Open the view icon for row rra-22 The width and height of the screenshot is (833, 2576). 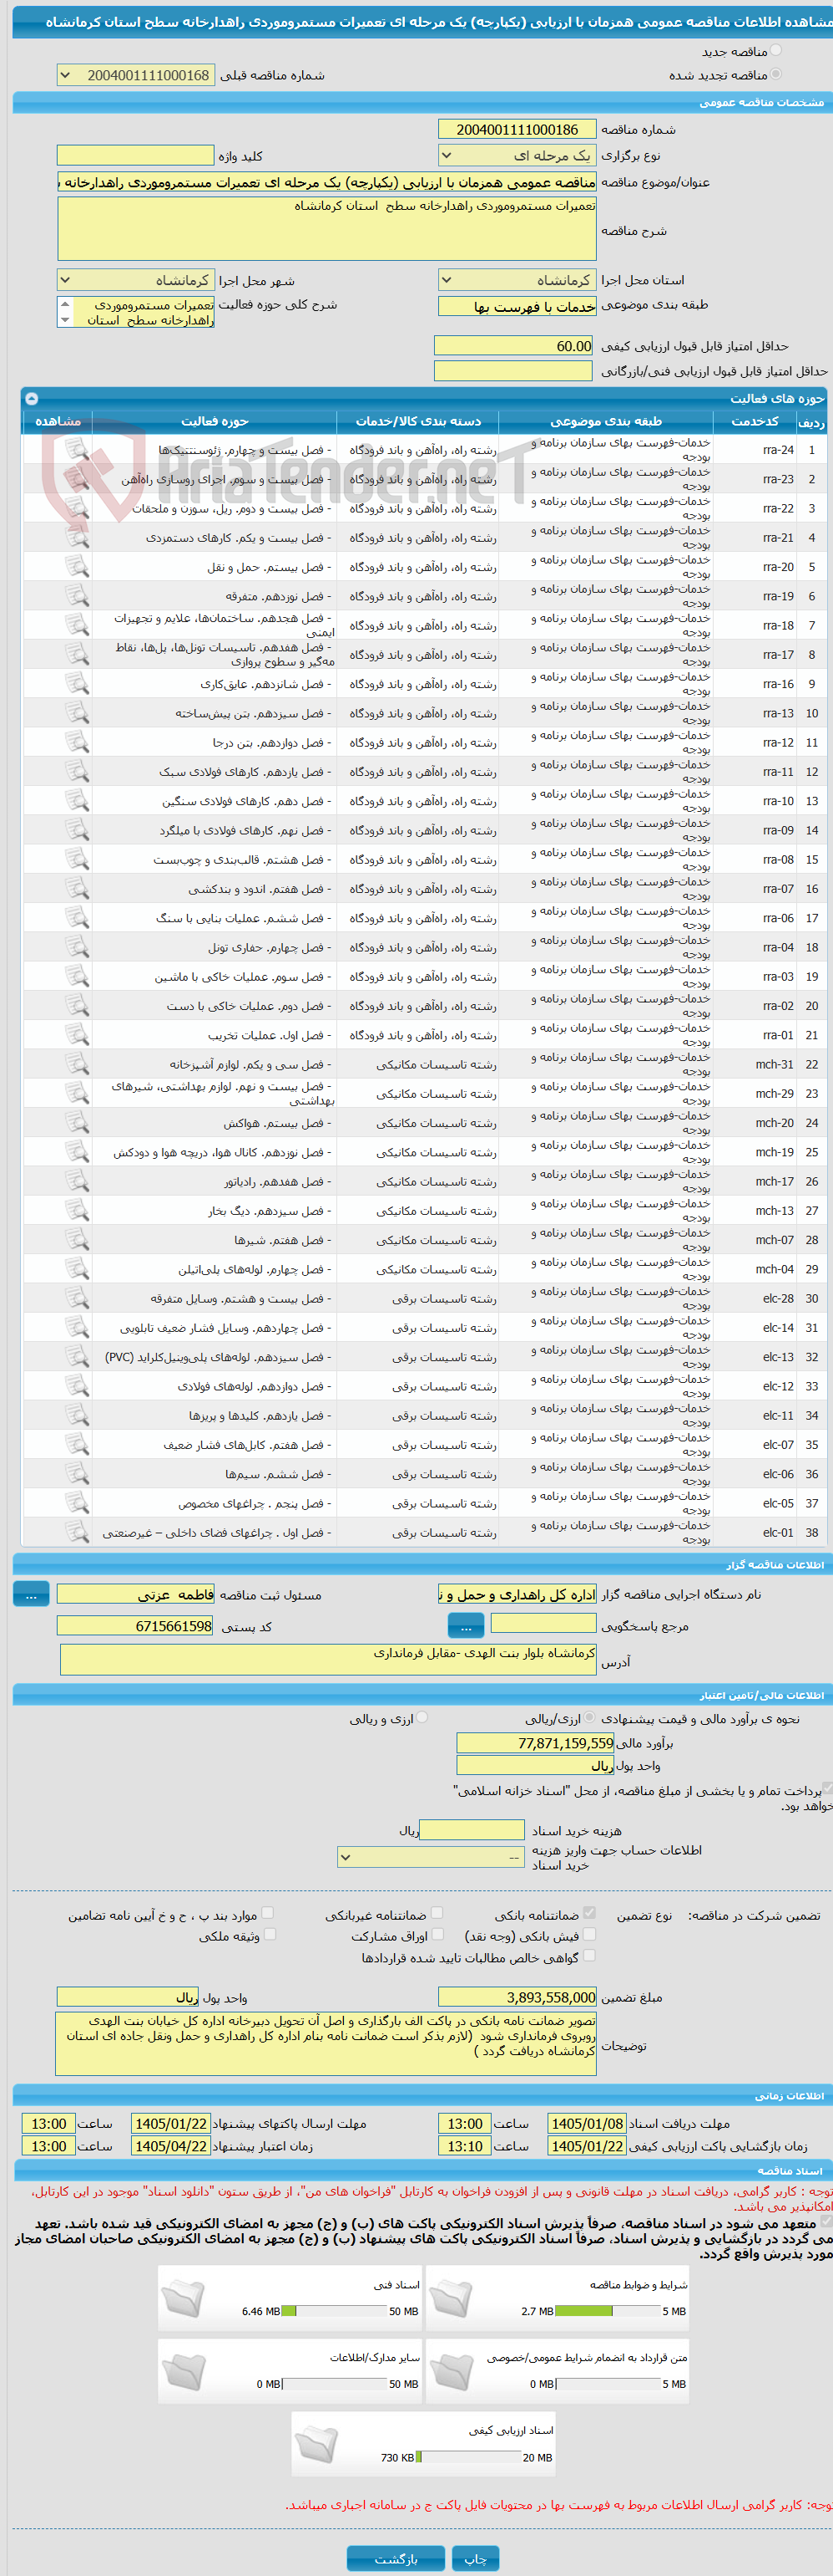76,508
